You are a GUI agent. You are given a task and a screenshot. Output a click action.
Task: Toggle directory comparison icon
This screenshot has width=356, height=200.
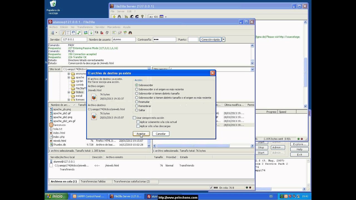(x=120, y=33)
